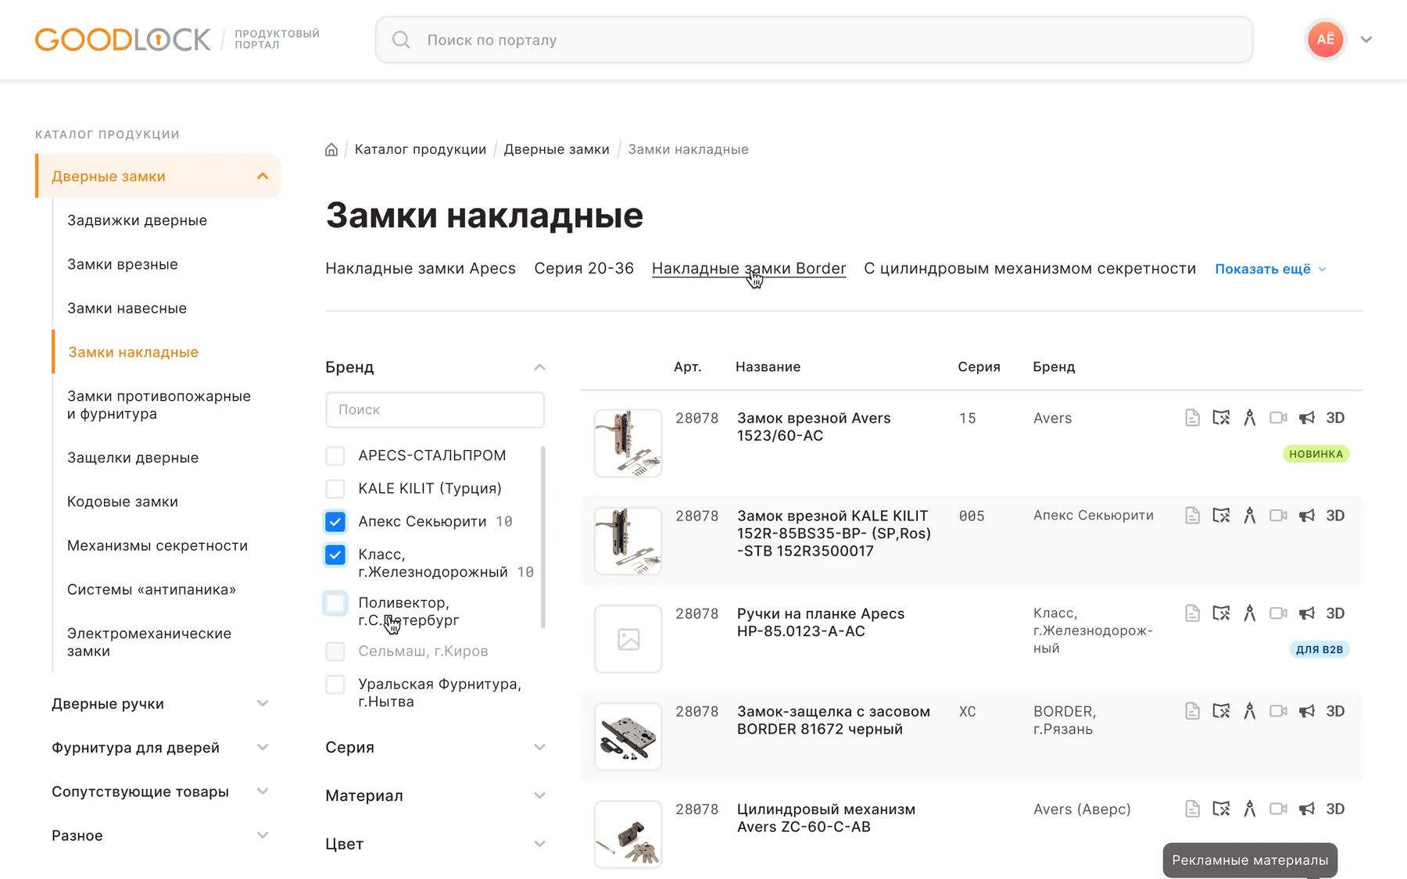Check the Сельмаш, г.Киров checkbox
Viewport: 1407px width, 879px height.
335,651
